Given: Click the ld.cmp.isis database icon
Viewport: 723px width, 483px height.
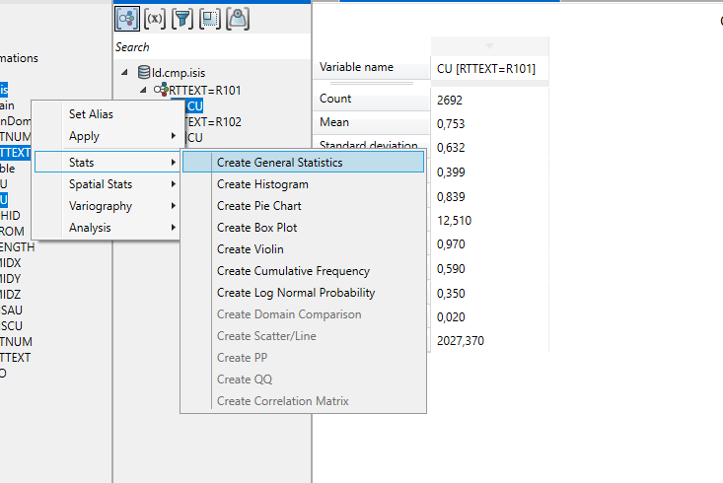Looking at the screenshot, I should point(144,72).
